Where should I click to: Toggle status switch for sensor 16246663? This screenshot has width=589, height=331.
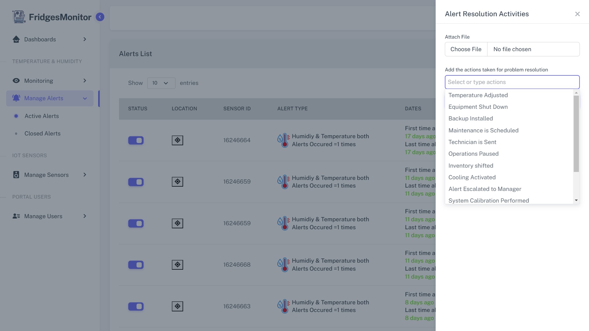[x=136, y=306]
